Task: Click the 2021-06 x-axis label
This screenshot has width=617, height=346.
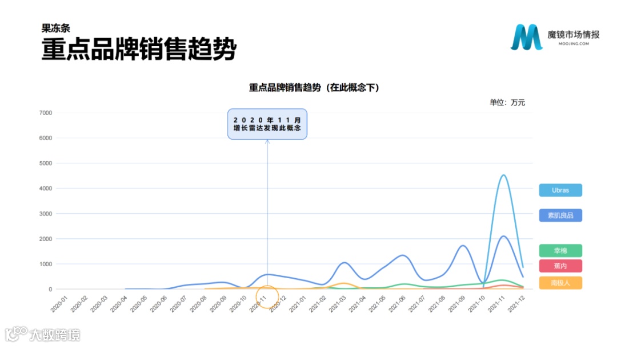Action: pyautogui.click(x=397, y=304)
